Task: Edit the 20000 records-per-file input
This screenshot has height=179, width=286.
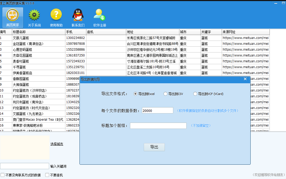Action: (x=157, y=110)
